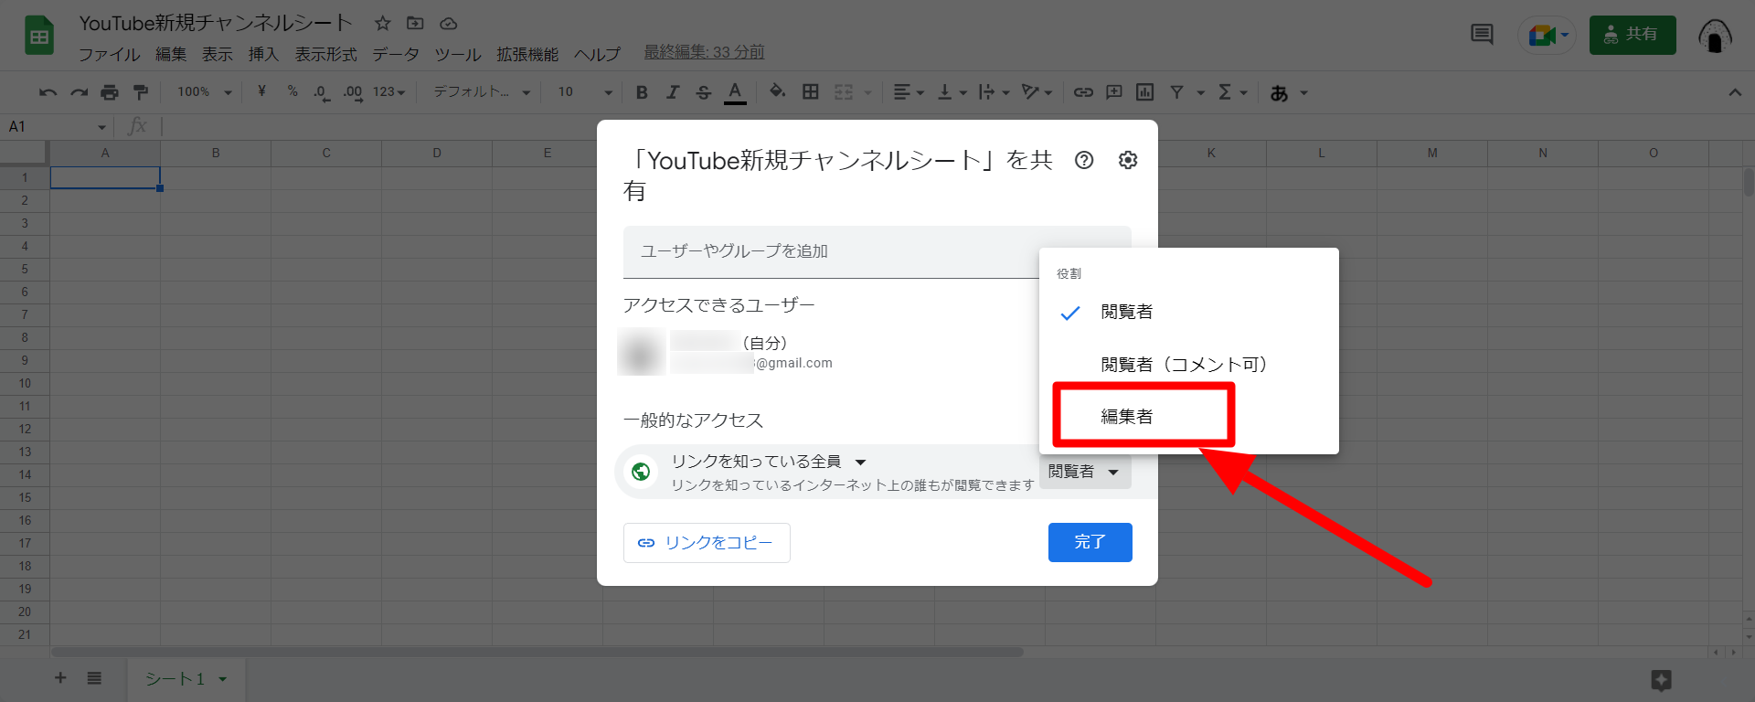1755x702 pixels.
Task: Open the 編集 menu
Action: click(171, 54)
